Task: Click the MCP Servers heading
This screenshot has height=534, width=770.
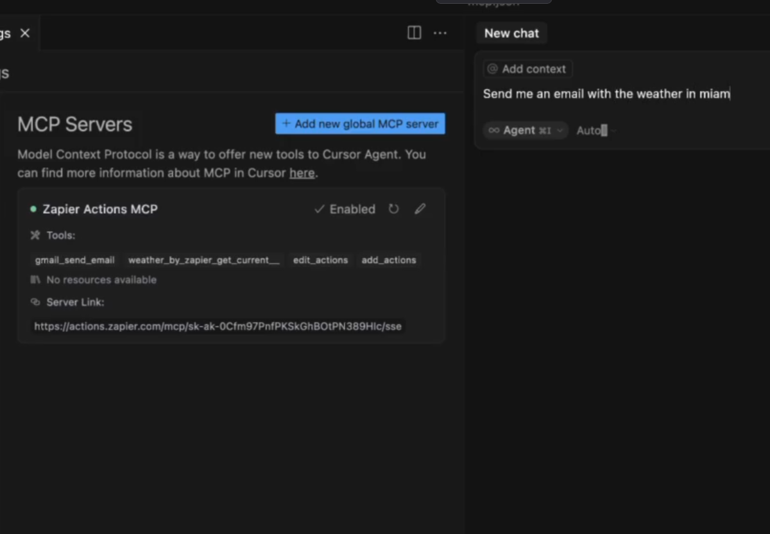Action: [75, 125]
